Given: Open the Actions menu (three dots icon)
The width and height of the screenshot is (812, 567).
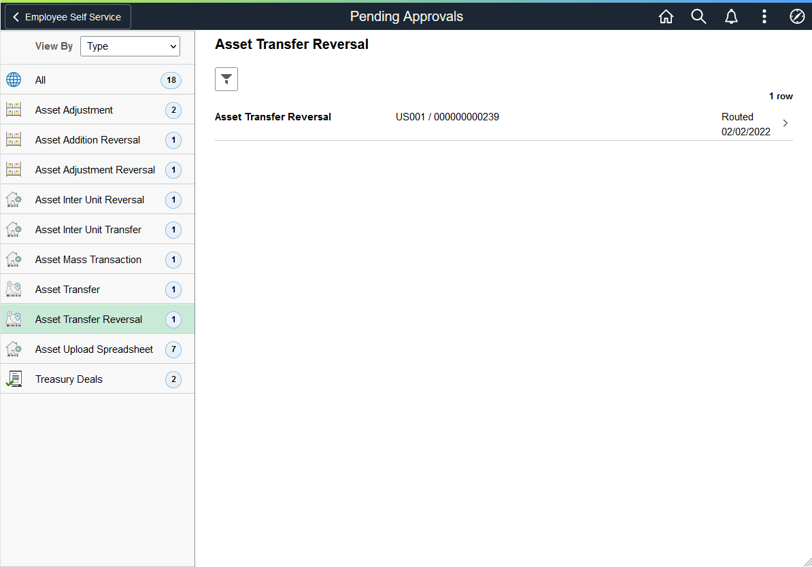Looking at the screenshot, I should point(764,16).
